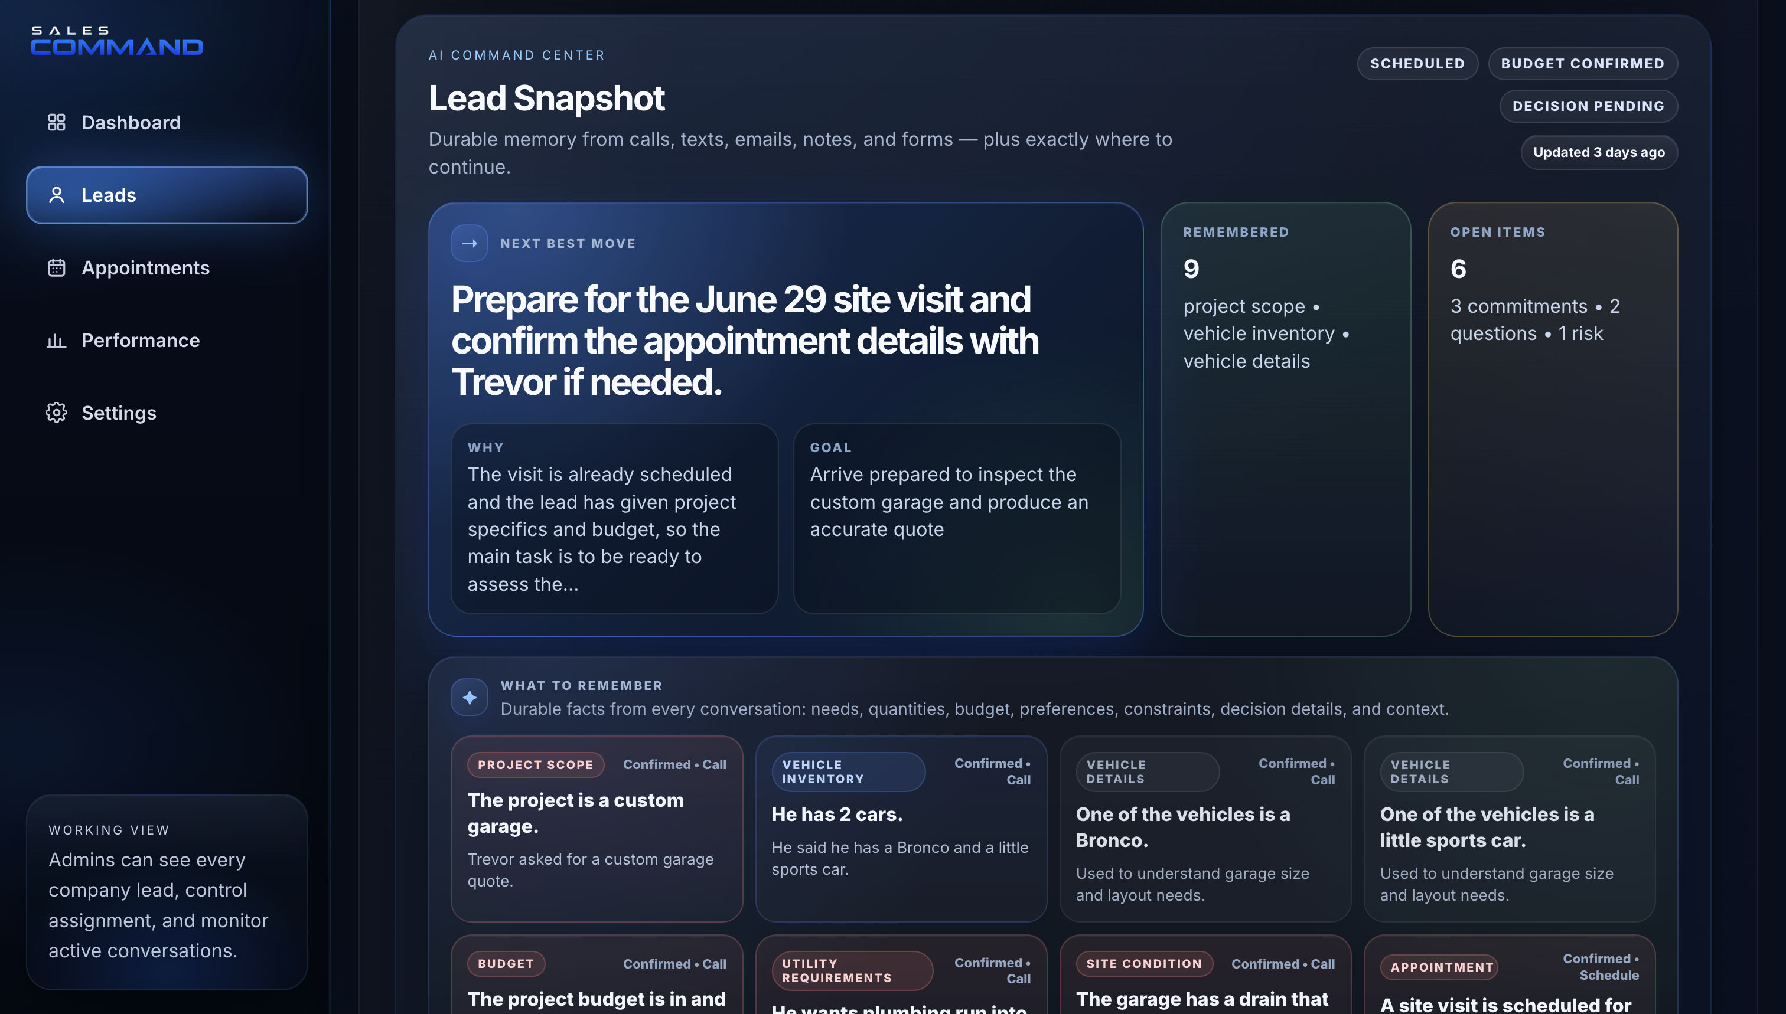The height and width of the screenshot is (1014, 1786).
Task: Click 'Confirmed • Schedule' on Appointment card
Action: coord(1600,967)
